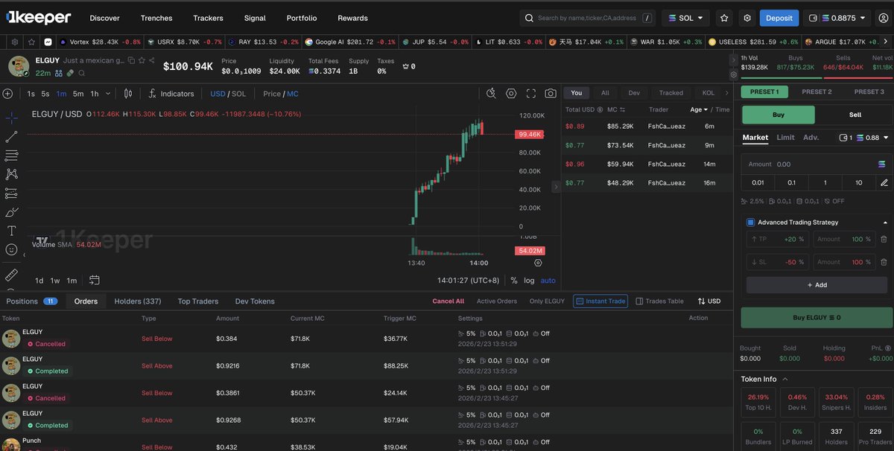The width and height of the screenshot is (894, 451).
Task: Open the watchlist star in top bar
Action: (724, 18)
